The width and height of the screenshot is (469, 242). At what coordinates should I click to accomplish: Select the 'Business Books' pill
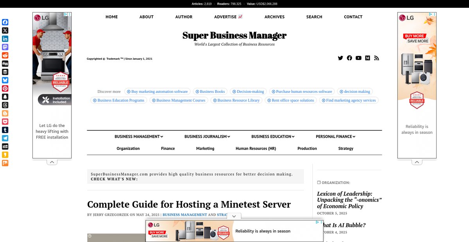[x=210, y=91]
